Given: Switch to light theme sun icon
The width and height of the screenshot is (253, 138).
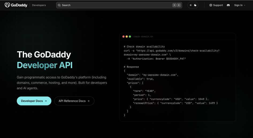Looking at the screenshot, I should pyautogui.click(x=191, y=5).
